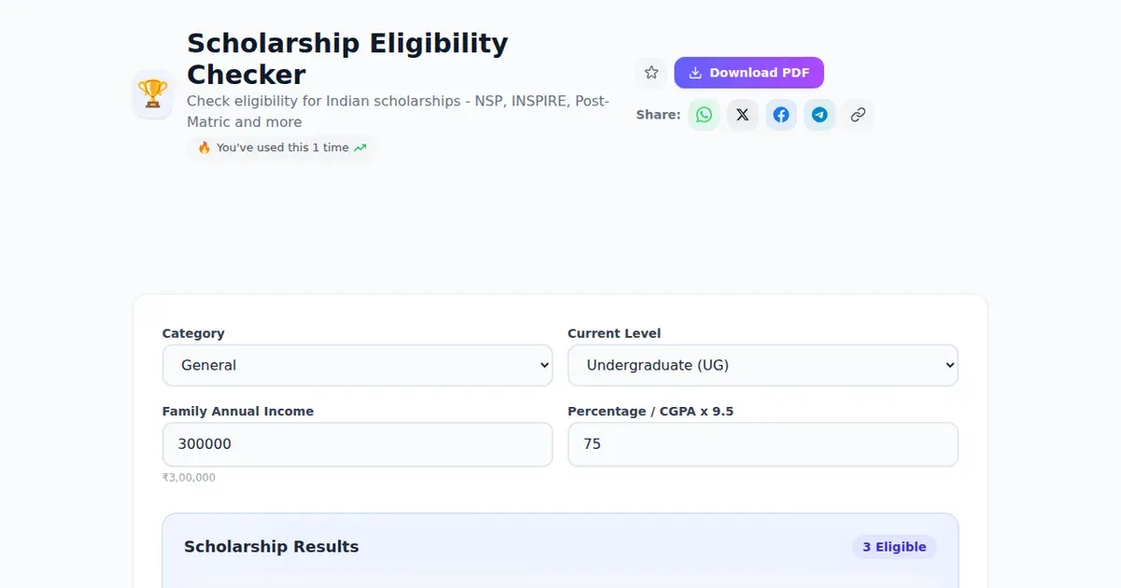The height and width of the screenshot is (588, 1121).
Task: Click the 'Scholarship Eligibility Checker' title
Action: pyautogui.click(x=348, y=59)
